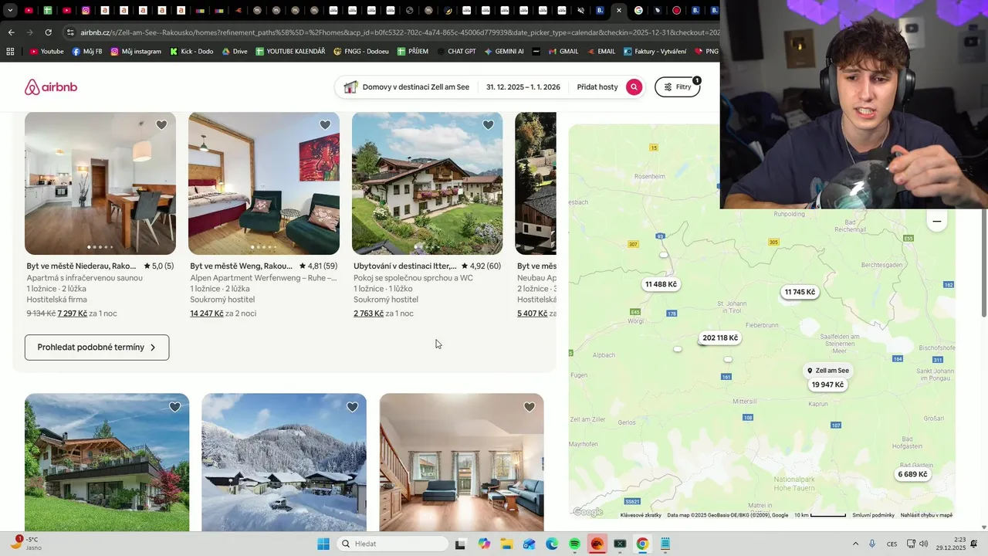Open the GMAIL bookmark
Image resolution: width=988 pixels, height=556 pixels.
[x=563, y=52]
